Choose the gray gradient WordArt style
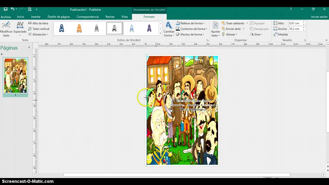 97,28
